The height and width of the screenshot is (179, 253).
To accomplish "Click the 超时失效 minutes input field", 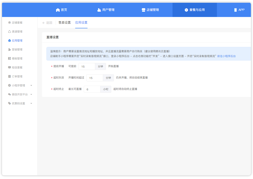I will point(95,78).
